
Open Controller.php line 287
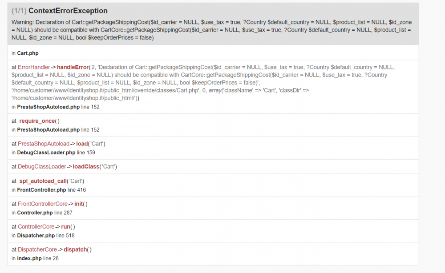[x=35, y=213]
